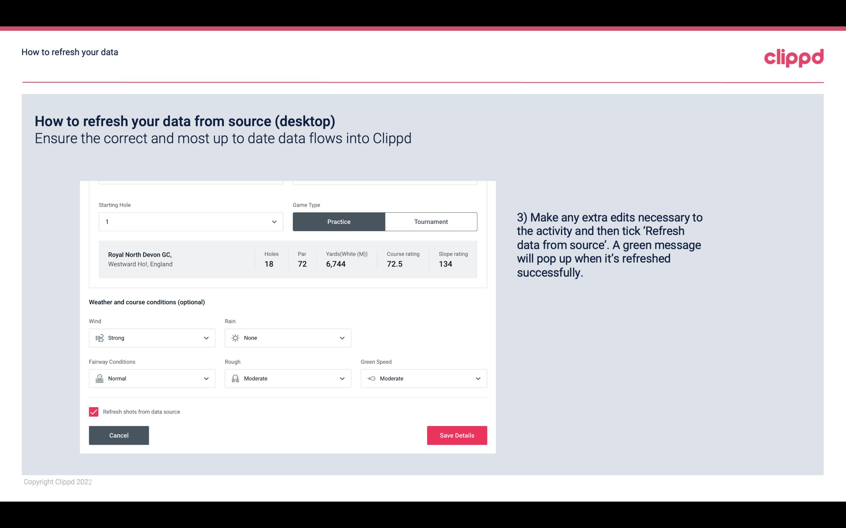Click the Practice game type toggle button
Viewport: 846px width, 528px height.
point(339,221)
